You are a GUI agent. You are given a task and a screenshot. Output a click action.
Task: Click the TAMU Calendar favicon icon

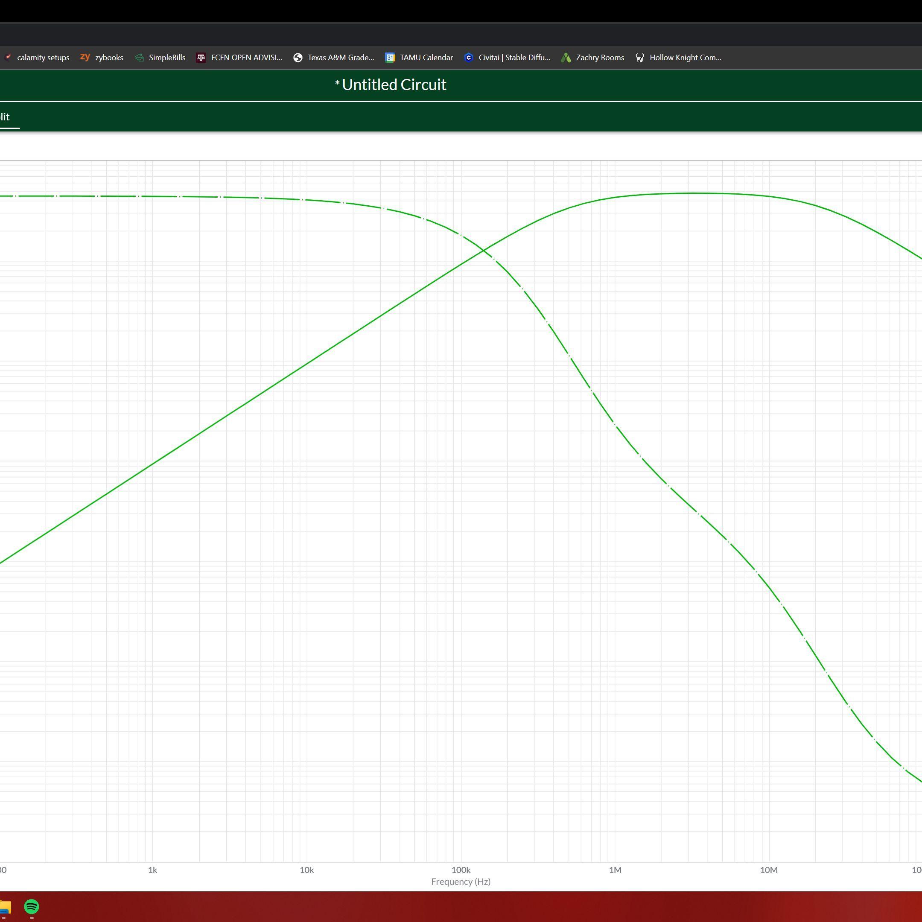click(x=390, y=58)
